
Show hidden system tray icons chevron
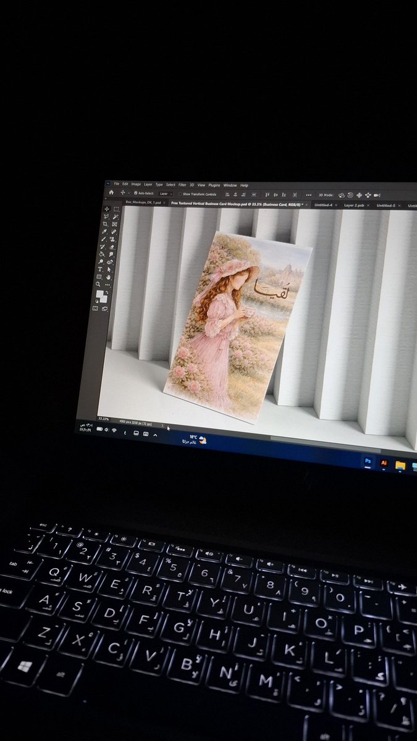pos(155,435)
